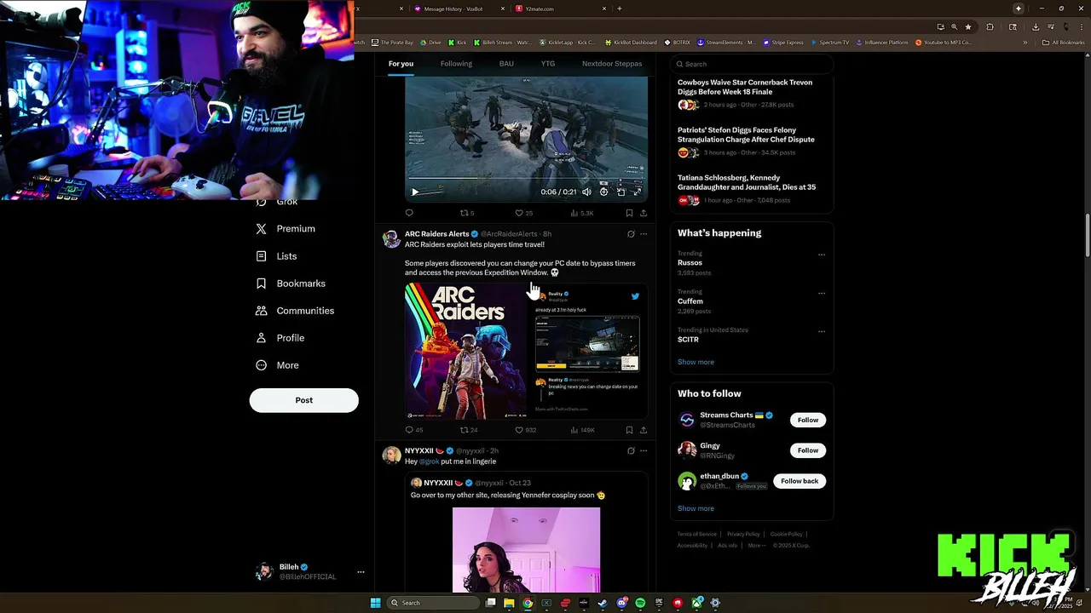Open the YTG timeline tab
Viewport: 1091px width, 613px height.
548,64
